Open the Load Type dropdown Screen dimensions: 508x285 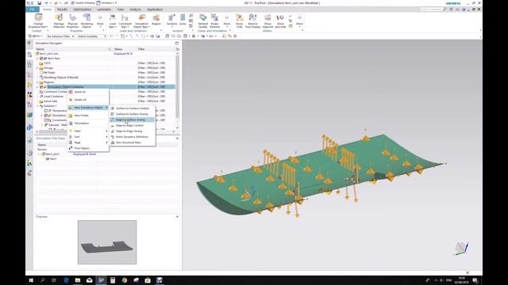[x=113, y=25]
